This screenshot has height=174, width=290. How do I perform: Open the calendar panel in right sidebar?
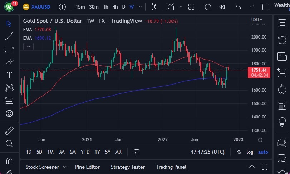tap(282, 105)
